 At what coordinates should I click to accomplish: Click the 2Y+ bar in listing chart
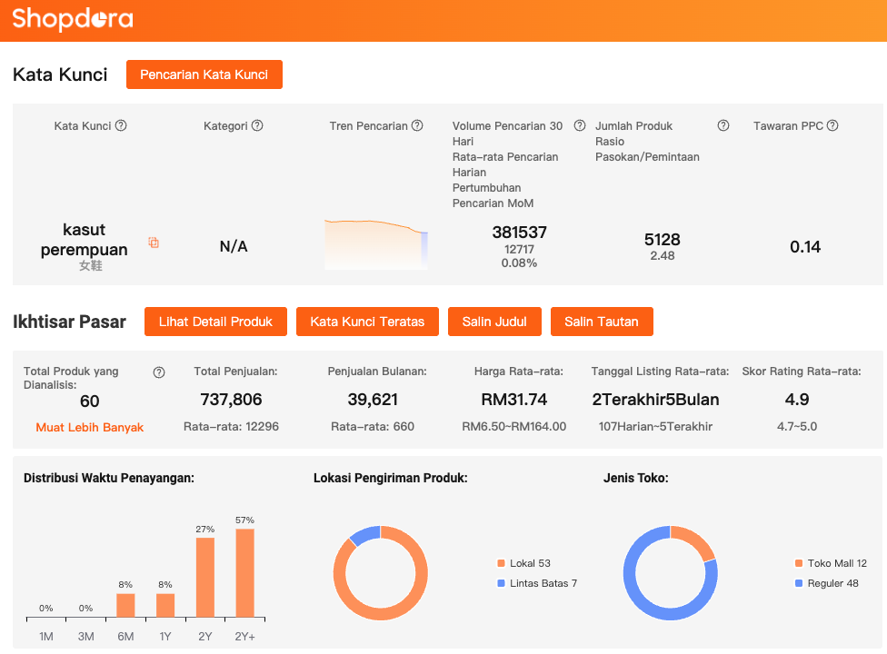click(x=245, y=574)
